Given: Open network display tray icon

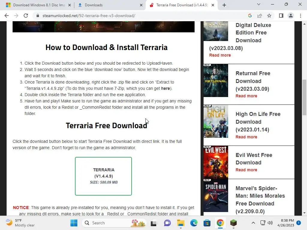Looking at the screenshot, I should click(x=263, y=223).
